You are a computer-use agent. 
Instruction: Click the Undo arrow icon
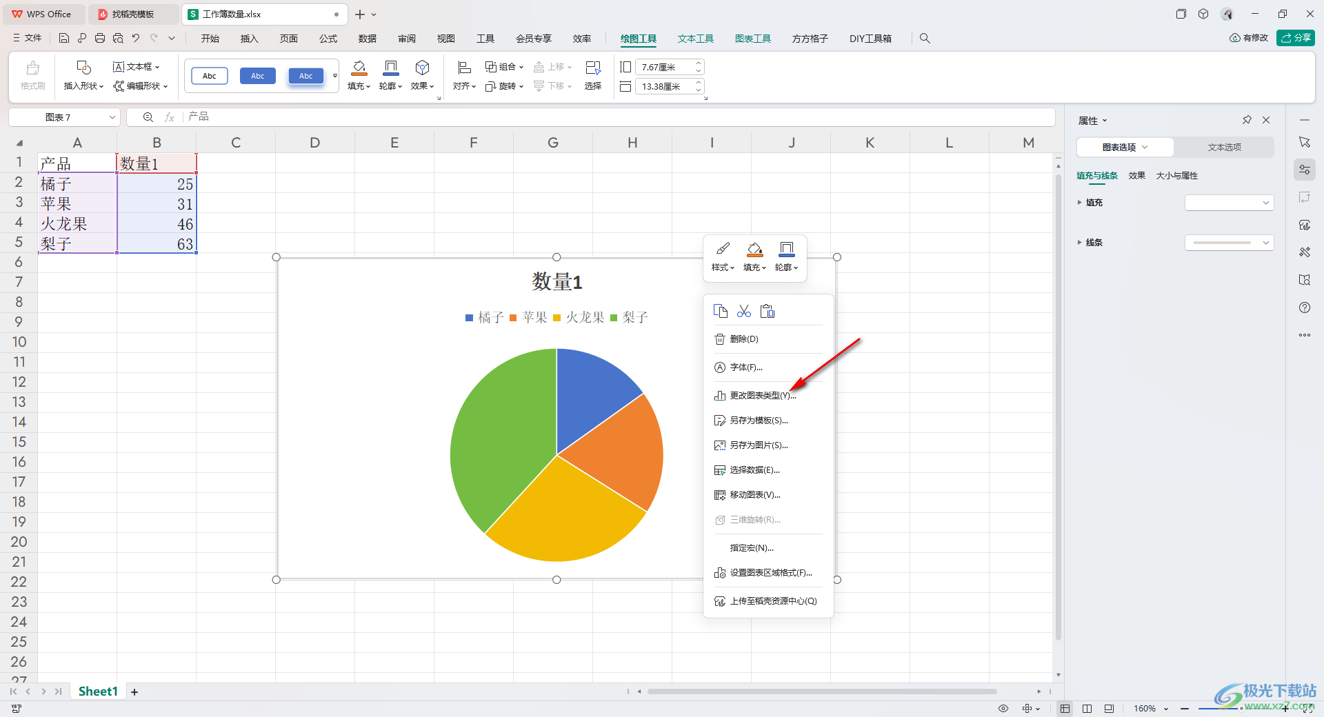pyautogui.click(x=136, y=39)
